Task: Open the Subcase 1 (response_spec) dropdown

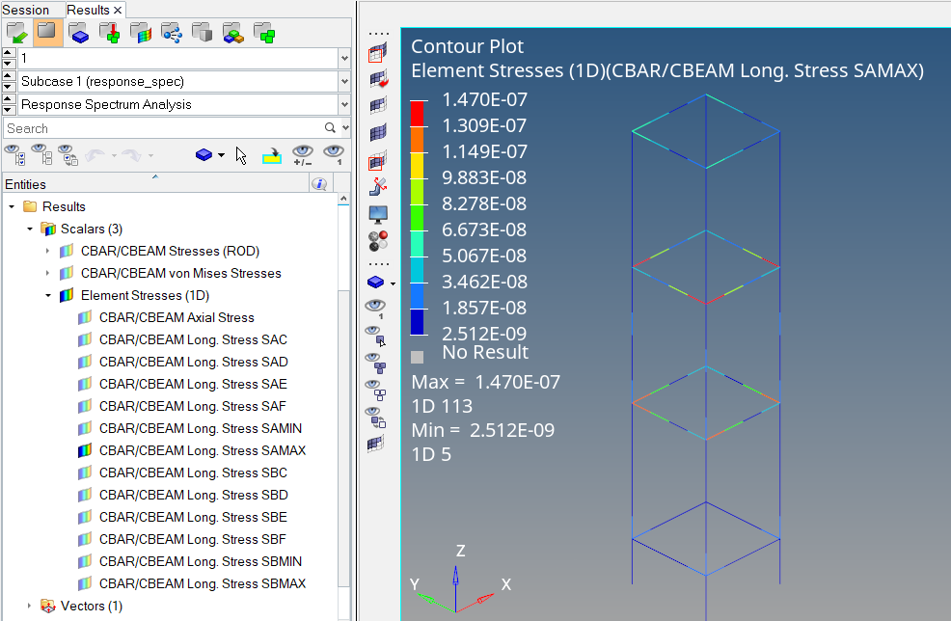Action: 344,82
